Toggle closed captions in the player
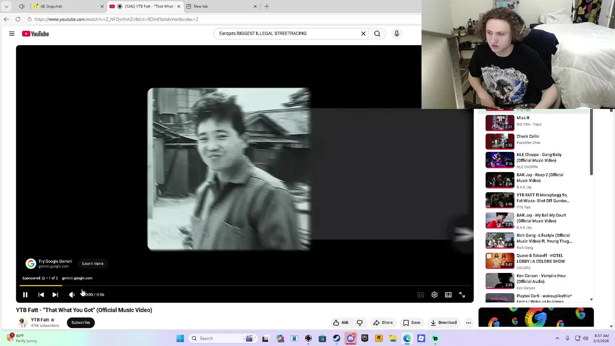This screenshot has height=346, width=615. pyautogui.click(x=420, y=295)
